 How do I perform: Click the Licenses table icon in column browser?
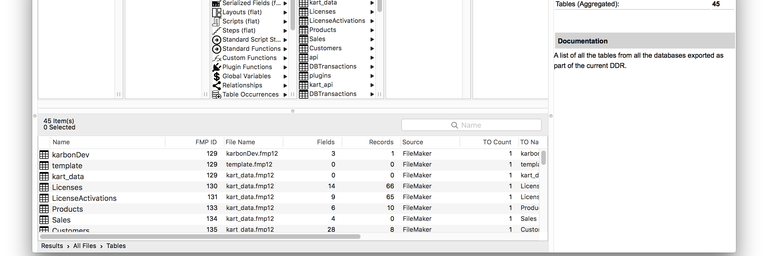[303, 12]
